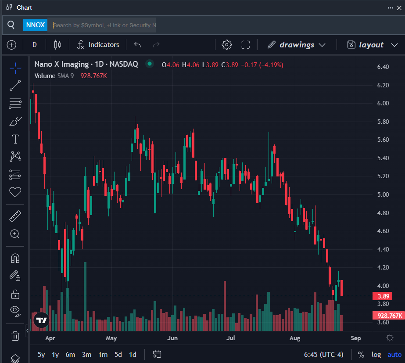The width and height of the screenshot is (405, 363).
Task: Toggle stay in drawing mode
Action: [x=15, y=276]
